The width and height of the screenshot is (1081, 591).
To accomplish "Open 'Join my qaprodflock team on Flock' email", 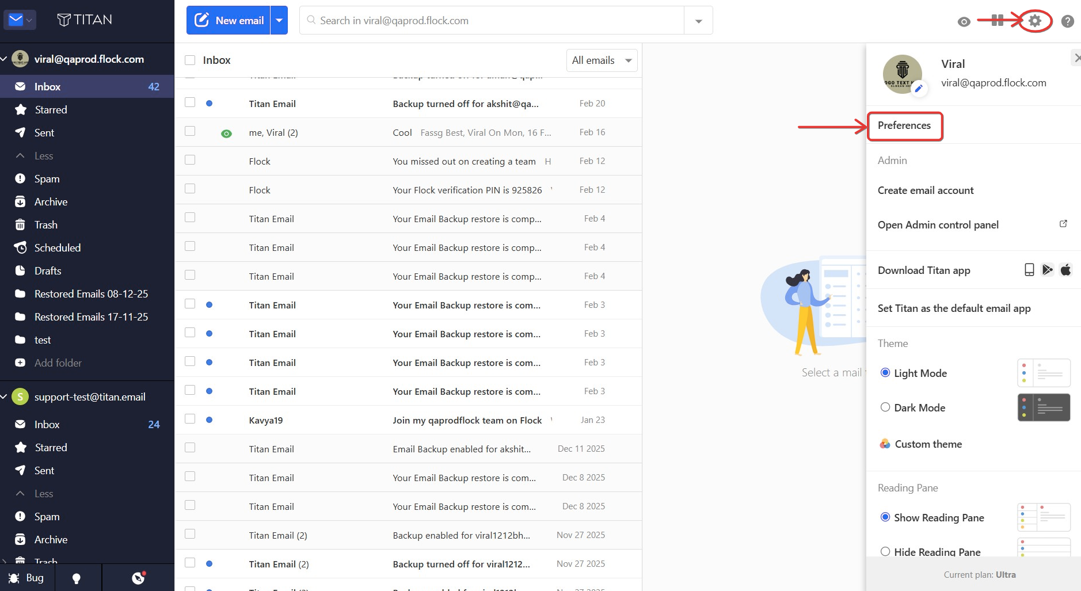I will [x=409, y=420].
